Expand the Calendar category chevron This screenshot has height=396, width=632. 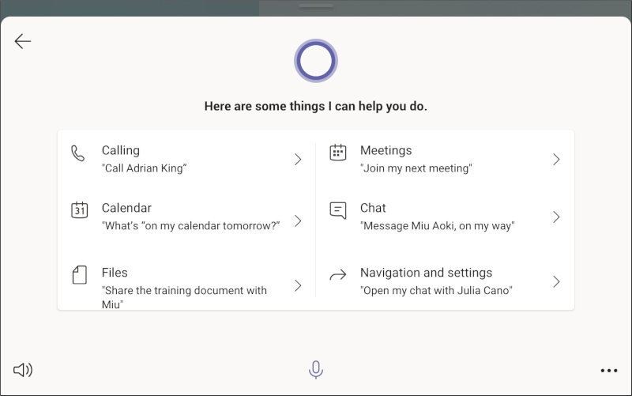(298, 221)
